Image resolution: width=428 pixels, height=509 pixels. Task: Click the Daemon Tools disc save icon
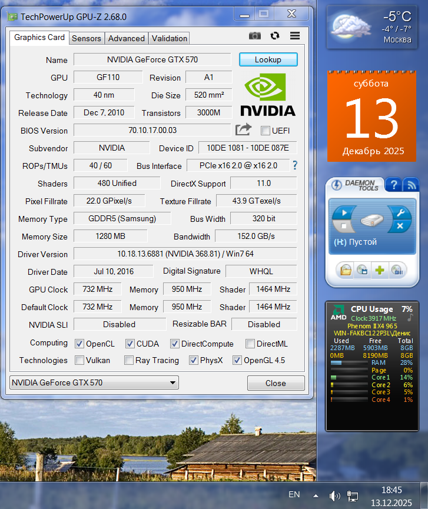(362, 270)
